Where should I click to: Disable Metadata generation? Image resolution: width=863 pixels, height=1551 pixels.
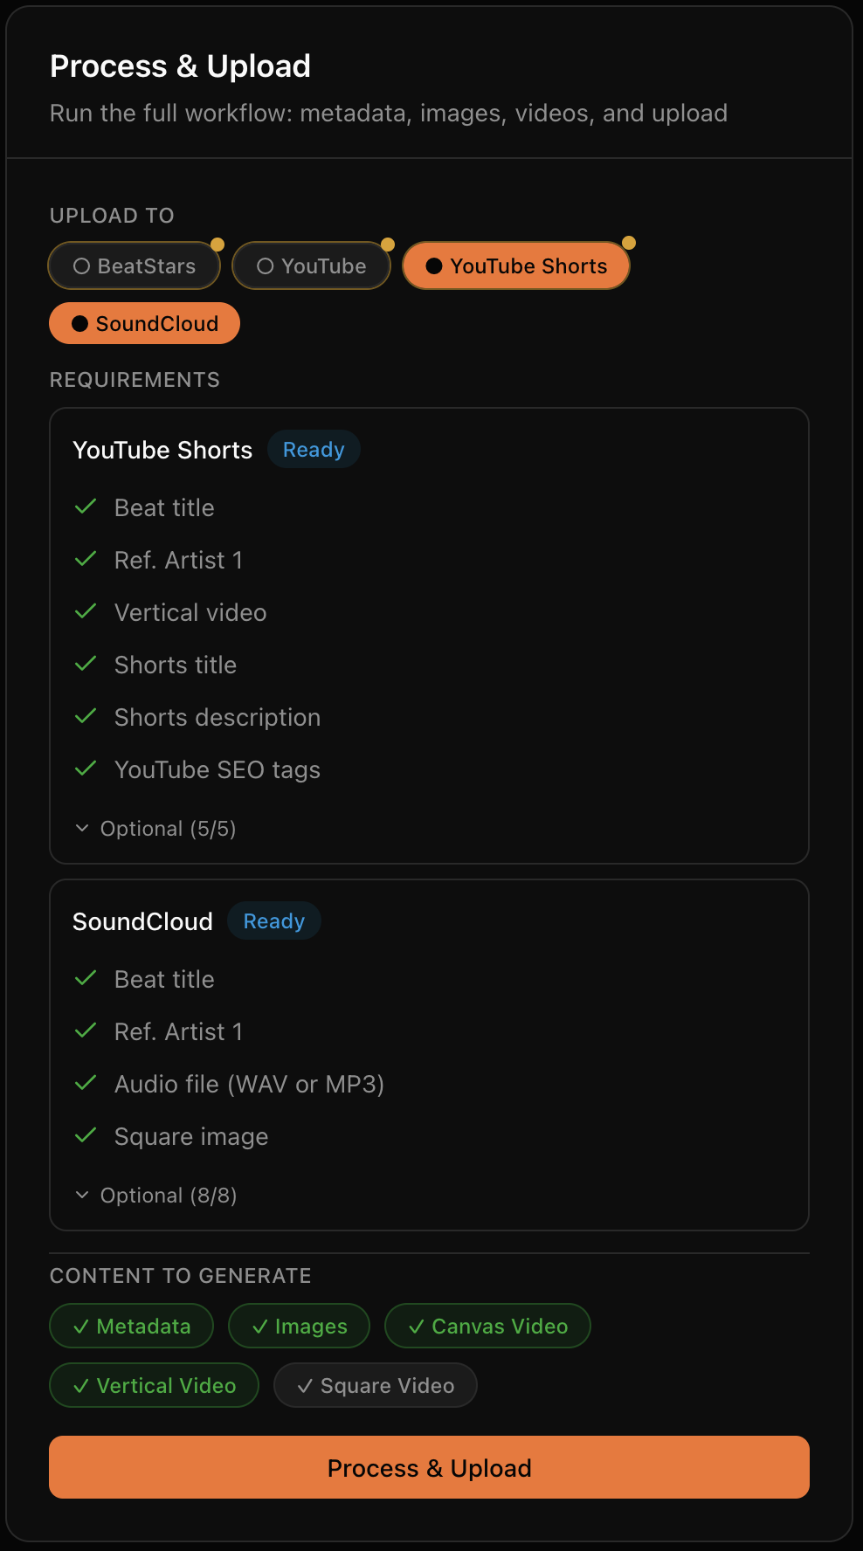[131, 1326]
